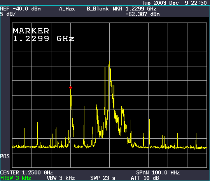Image resolution: width=210 pixels, height=181 pixels.
Task: Click the tallest center peak of trace
Action: (x=109, y=59)
